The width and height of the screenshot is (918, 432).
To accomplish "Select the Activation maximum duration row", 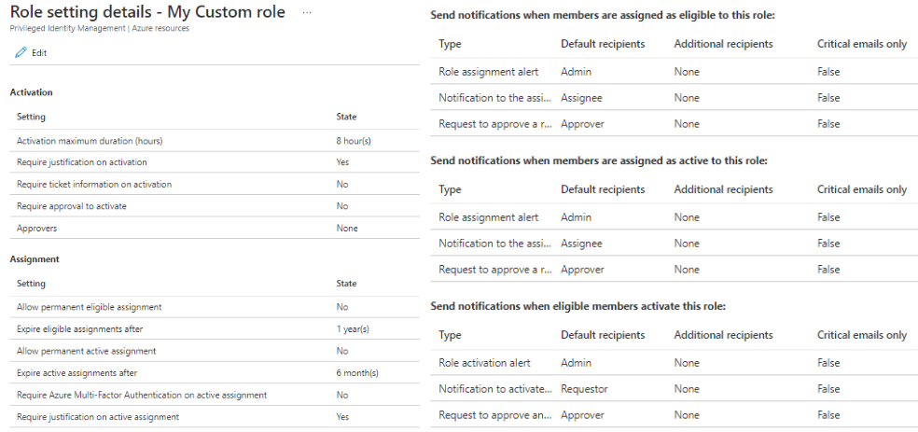I will tap(90, 141).
